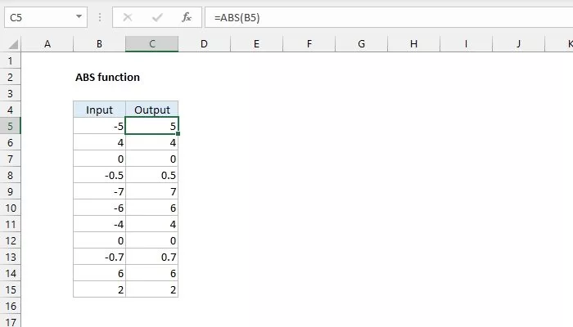
Task: Click the Insert Function fx icon
Action: click(186, 16)
